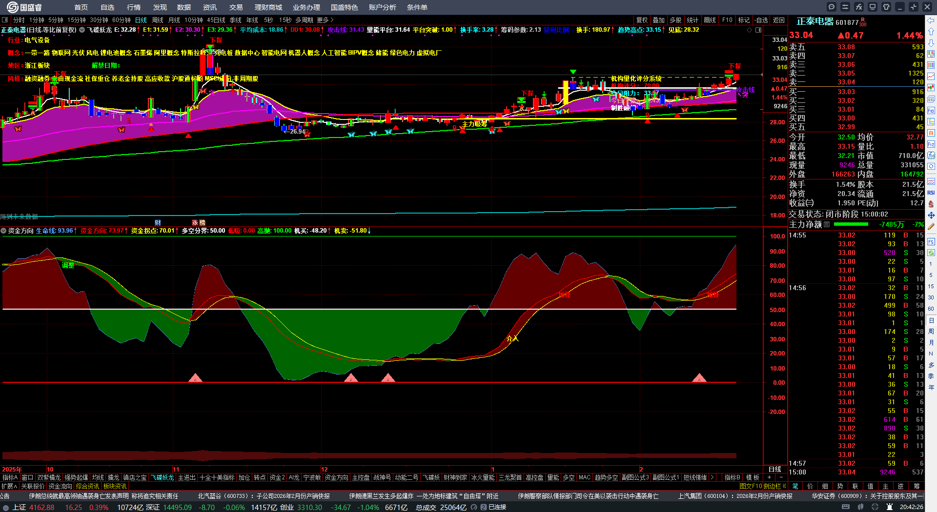Click the 图文F10 link
The image size is (937, 512).
pos(751,486)
